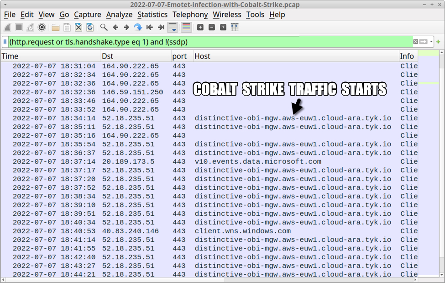The width and height of the screenshot is (445, 283).
Task: Jump to the first packet
Action: pos(150,27)
